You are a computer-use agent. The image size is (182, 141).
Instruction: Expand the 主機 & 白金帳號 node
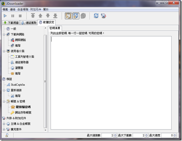click(x=4, y=124)
